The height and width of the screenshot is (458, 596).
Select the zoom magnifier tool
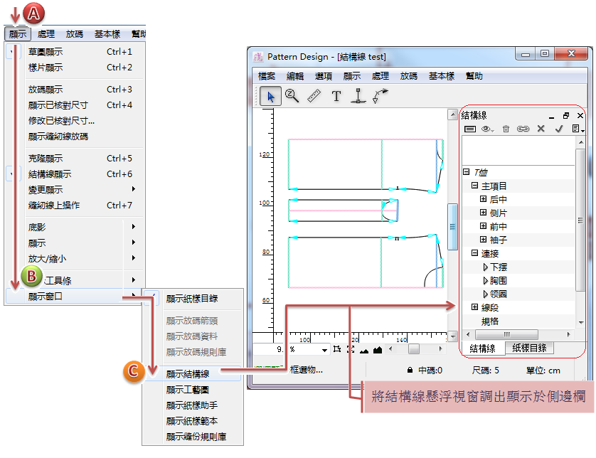point(292,95)
